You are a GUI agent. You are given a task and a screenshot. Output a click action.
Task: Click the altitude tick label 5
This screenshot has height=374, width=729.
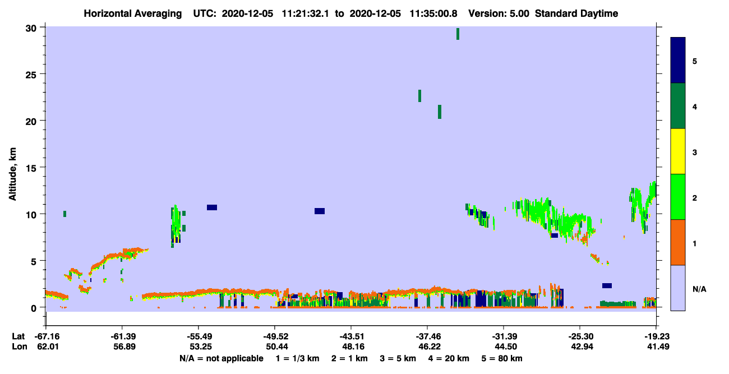point(35,261)
